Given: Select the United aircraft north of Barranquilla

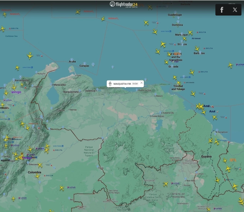Looking at the screenshot, I should pyautogui.click(x=17, y=68).
